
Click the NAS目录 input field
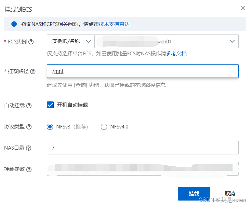coord(143,148)
